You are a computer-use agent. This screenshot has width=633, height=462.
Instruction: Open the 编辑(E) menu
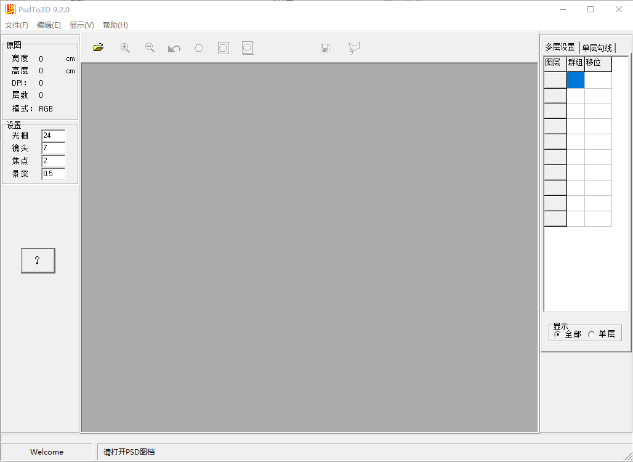pos(49,25)
